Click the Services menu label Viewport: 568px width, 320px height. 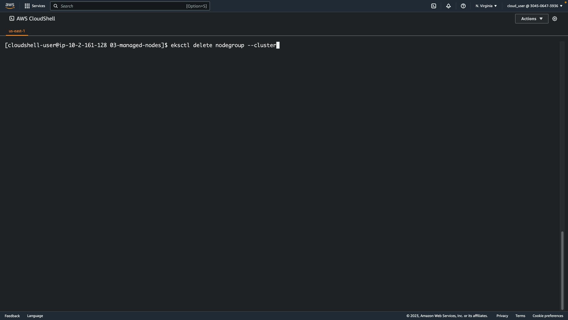tap(38, 6)
